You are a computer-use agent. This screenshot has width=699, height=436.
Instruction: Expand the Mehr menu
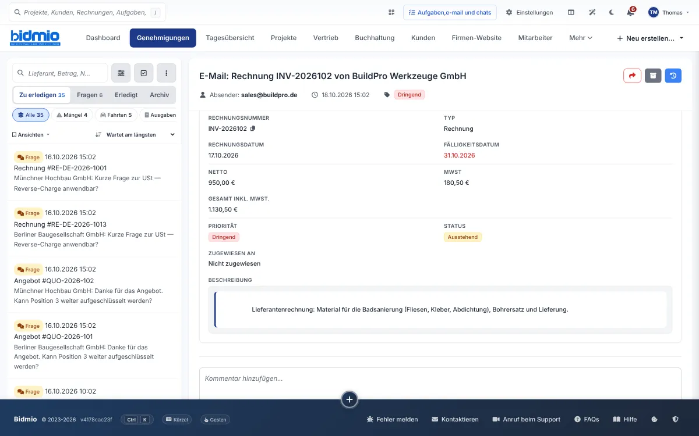coord(581,38)
